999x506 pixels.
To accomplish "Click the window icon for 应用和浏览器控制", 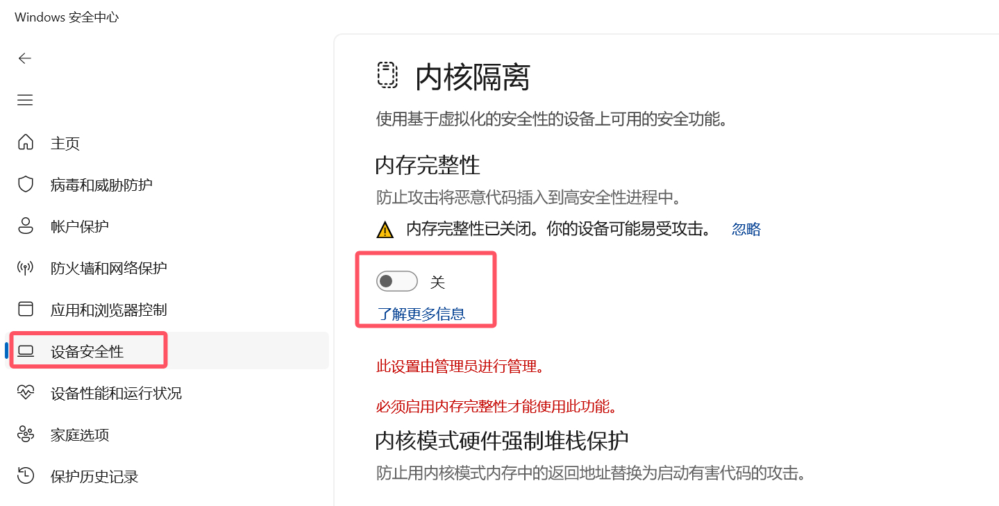I will click(26, 310).
